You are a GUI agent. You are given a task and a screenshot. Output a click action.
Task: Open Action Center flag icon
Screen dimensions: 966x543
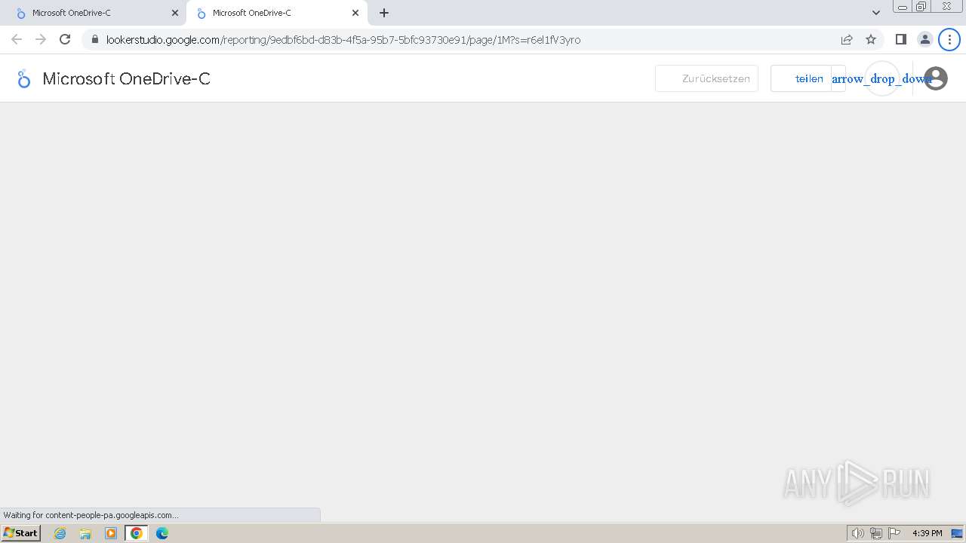(894, 533)
